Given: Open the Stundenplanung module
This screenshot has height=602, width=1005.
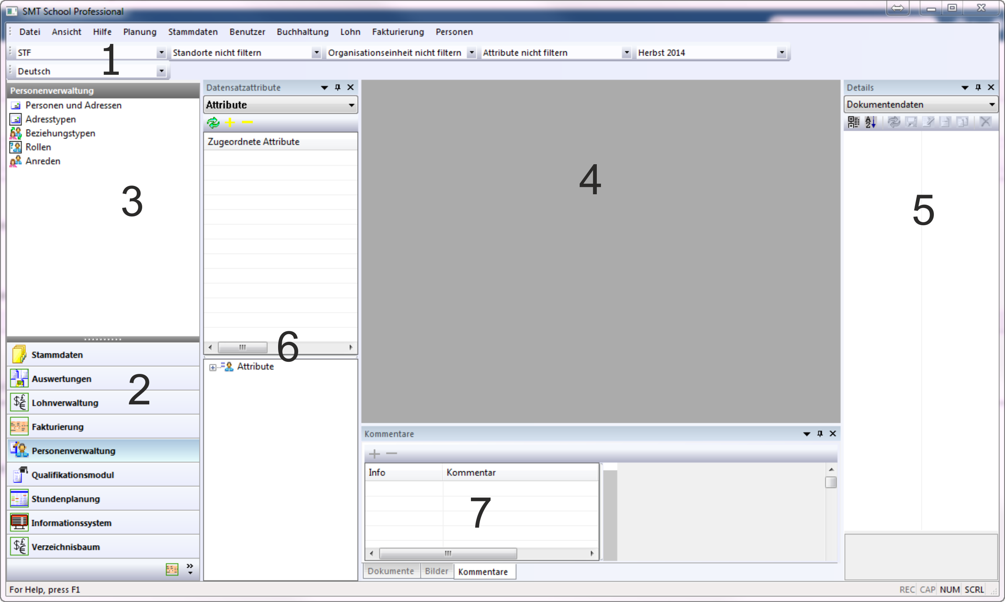Looking at the screenshot, I should click(x=66, y=499).
